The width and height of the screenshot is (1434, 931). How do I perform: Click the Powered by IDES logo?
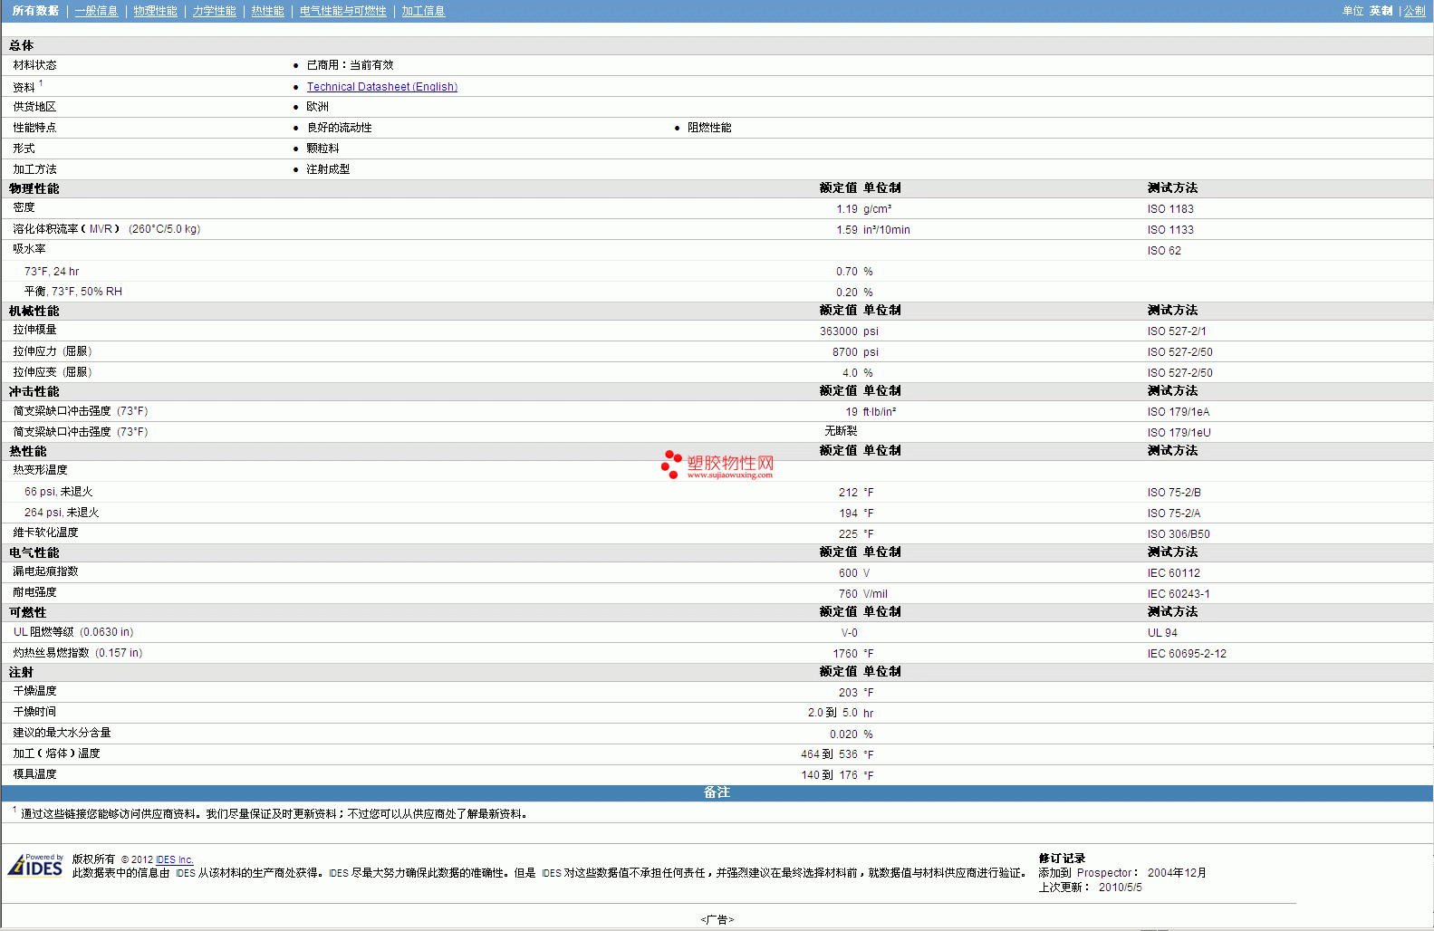35,866
